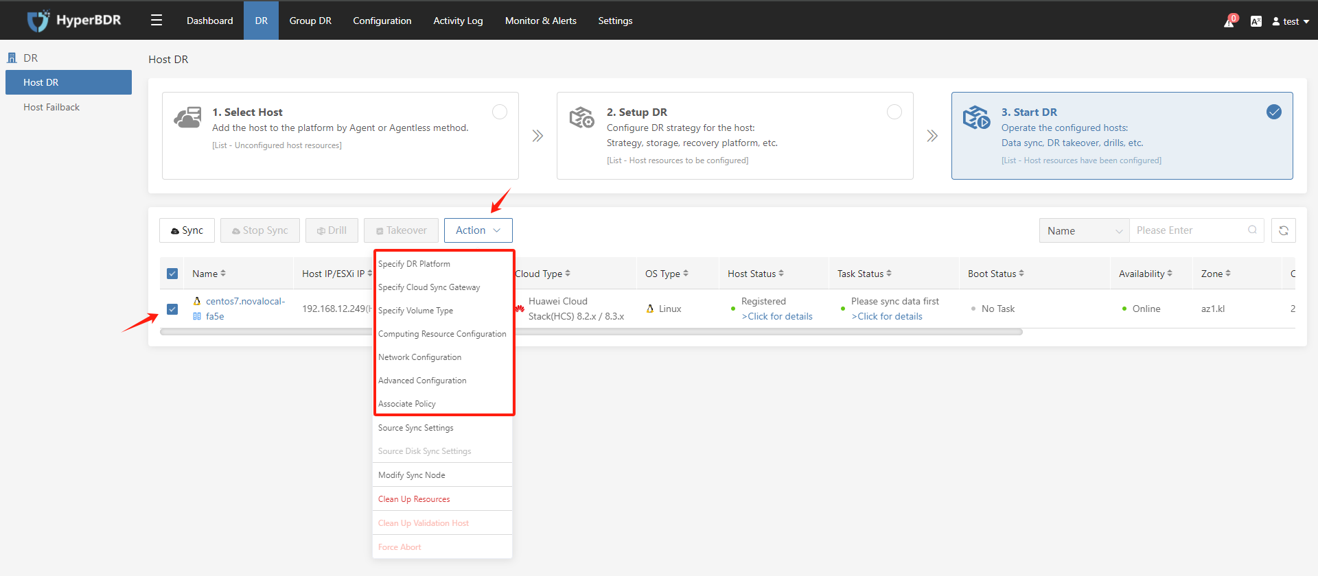Choose Specify DR Platform from Action menu
The height and width of the screenshot is (576, 1318).
tap(443, 264)
